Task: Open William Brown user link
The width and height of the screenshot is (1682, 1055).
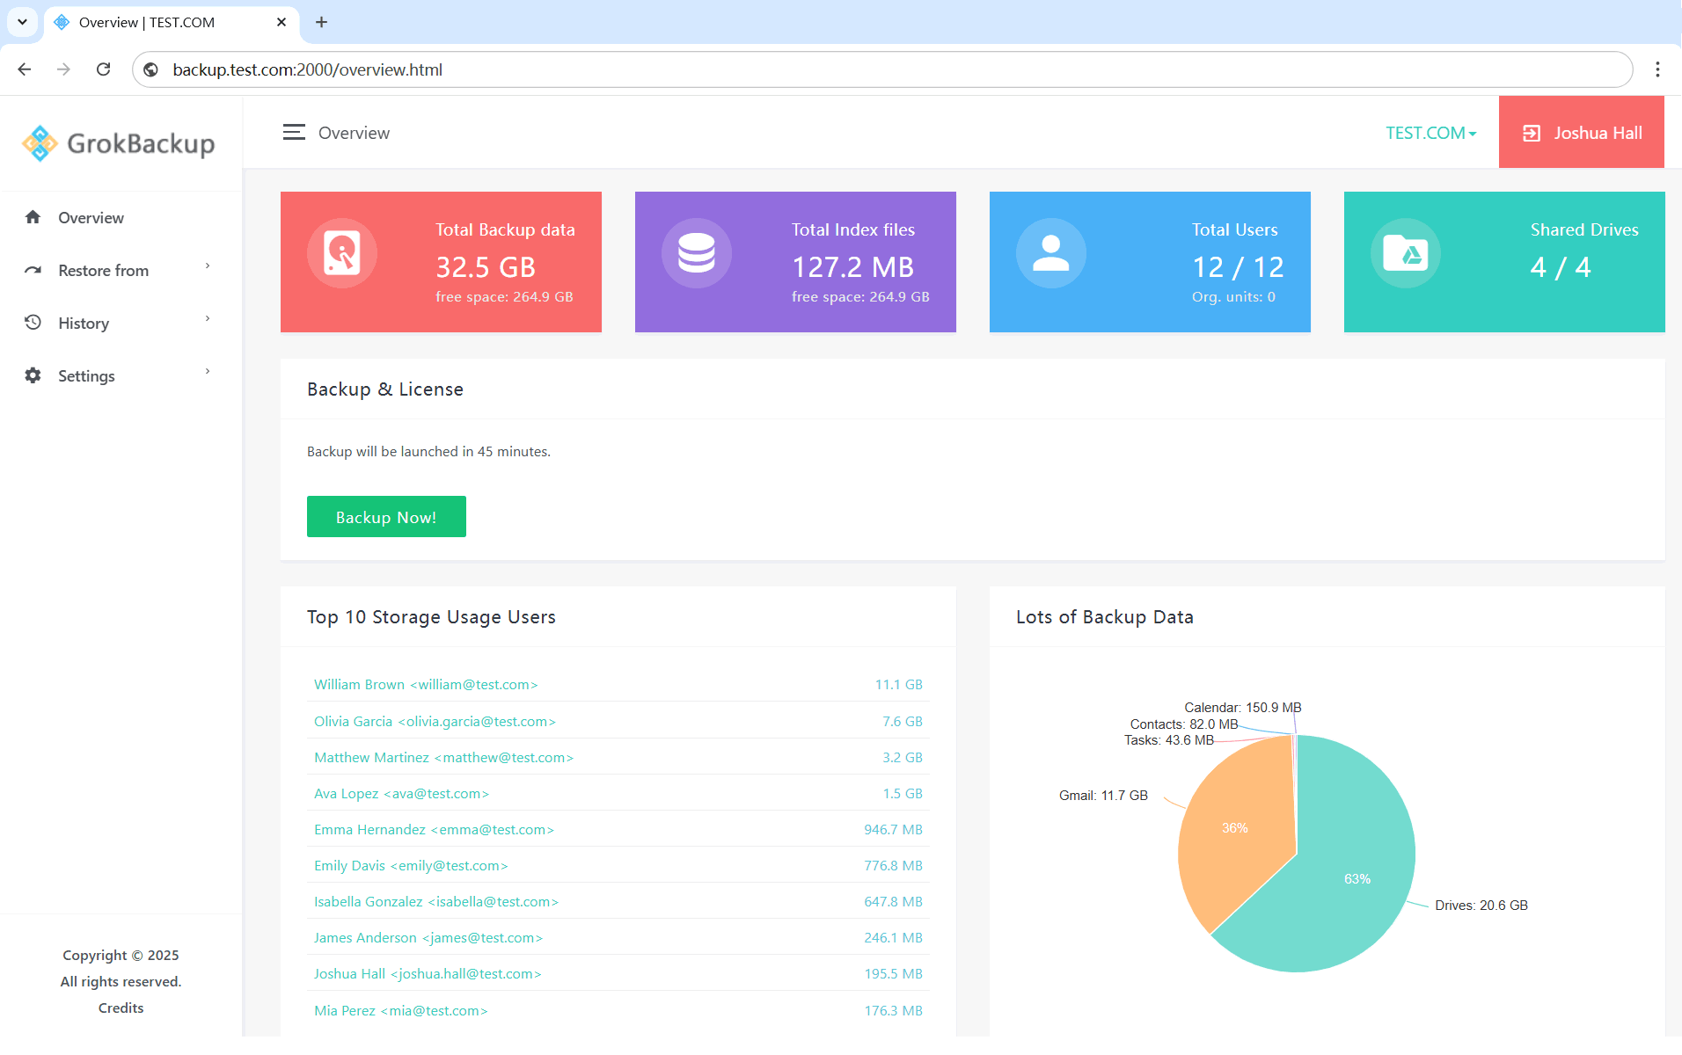Action: [426, 684]
